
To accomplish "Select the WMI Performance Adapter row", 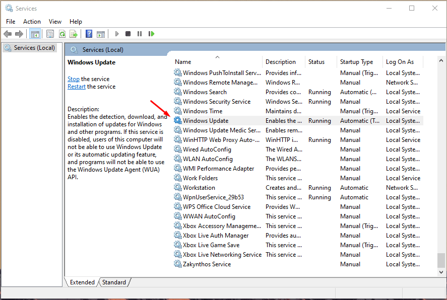I will pos(298,168).
